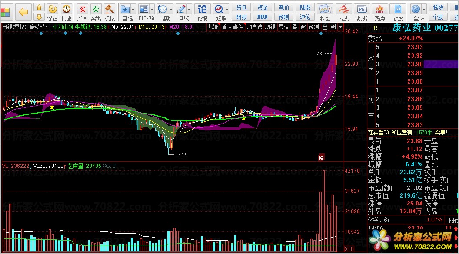Toggle the 九转 indicator on chart

(x=213, y=27)
